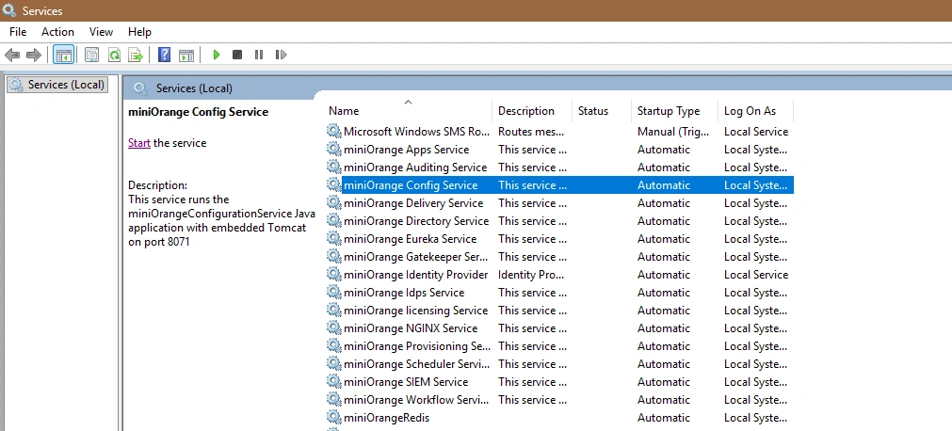952x431 pixels.
Task: Click gear icon beside miniOrange SIEM Service
Action: tap(334, 381)
